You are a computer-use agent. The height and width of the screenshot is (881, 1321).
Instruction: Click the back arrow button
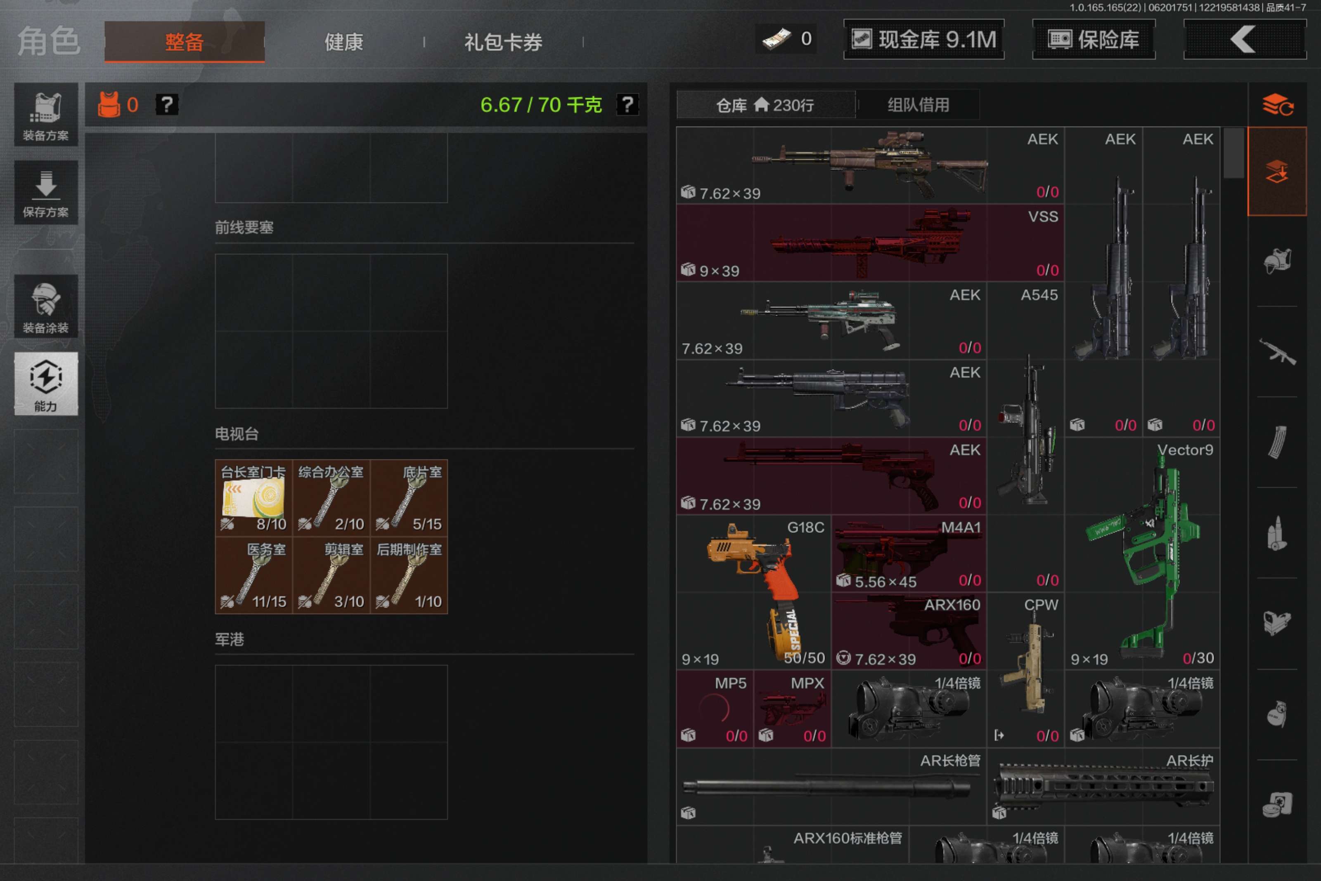1245,39
